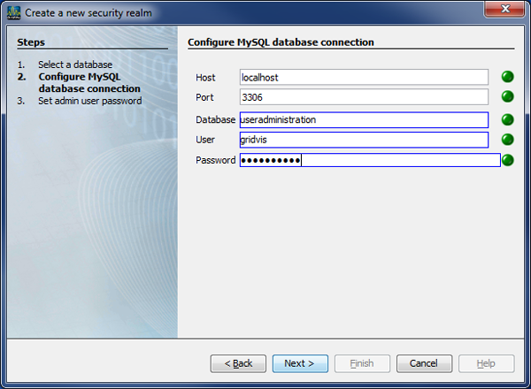Select step 1 'Select a database'

pos(75,65)
